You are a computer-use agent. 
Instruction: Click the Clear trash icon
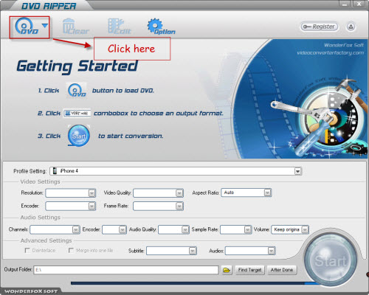click(x=75, y=27)
